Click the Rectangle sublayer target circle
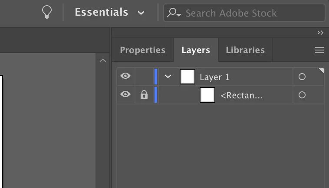Screen dimensions: 329x188 tap(302, 94)
